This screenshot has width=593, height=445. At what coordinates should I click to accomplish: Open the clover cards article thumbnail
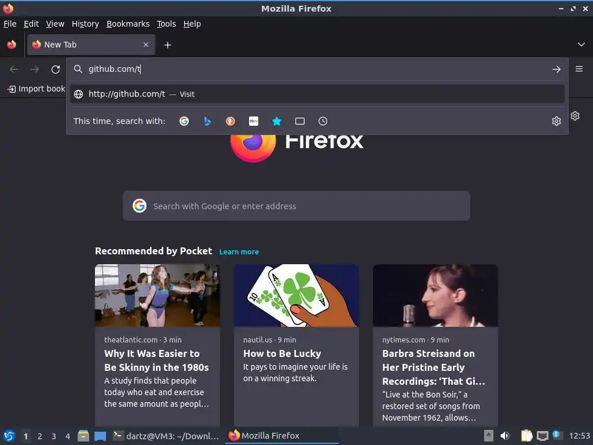coord(296,296)
